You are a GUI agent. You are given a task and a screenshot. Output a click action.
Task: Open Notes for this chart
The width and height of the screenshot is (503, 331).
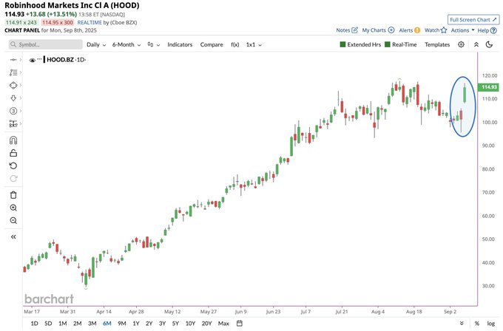click(x=347, y=30)
